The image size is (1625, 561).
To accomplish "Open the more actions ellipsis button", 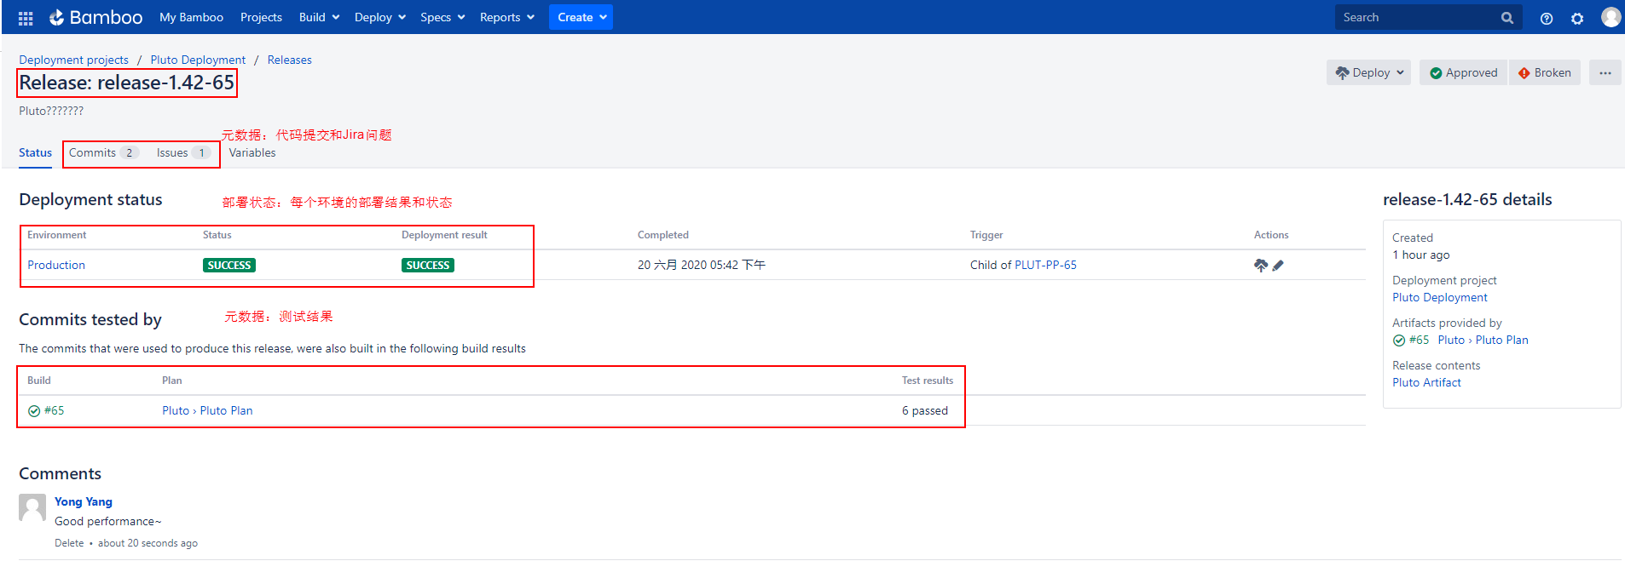I will (1605, 73).
